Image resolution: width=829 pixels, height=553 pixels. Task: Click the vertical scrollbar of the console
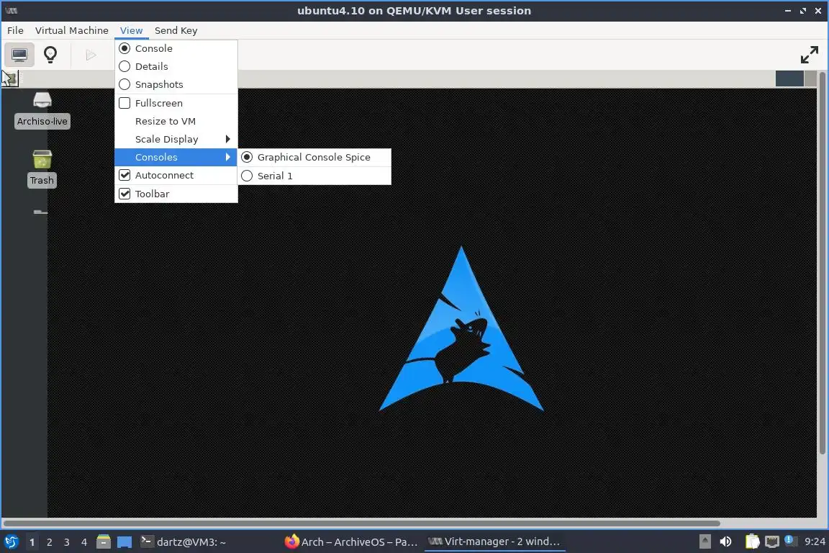click(822, 263)
